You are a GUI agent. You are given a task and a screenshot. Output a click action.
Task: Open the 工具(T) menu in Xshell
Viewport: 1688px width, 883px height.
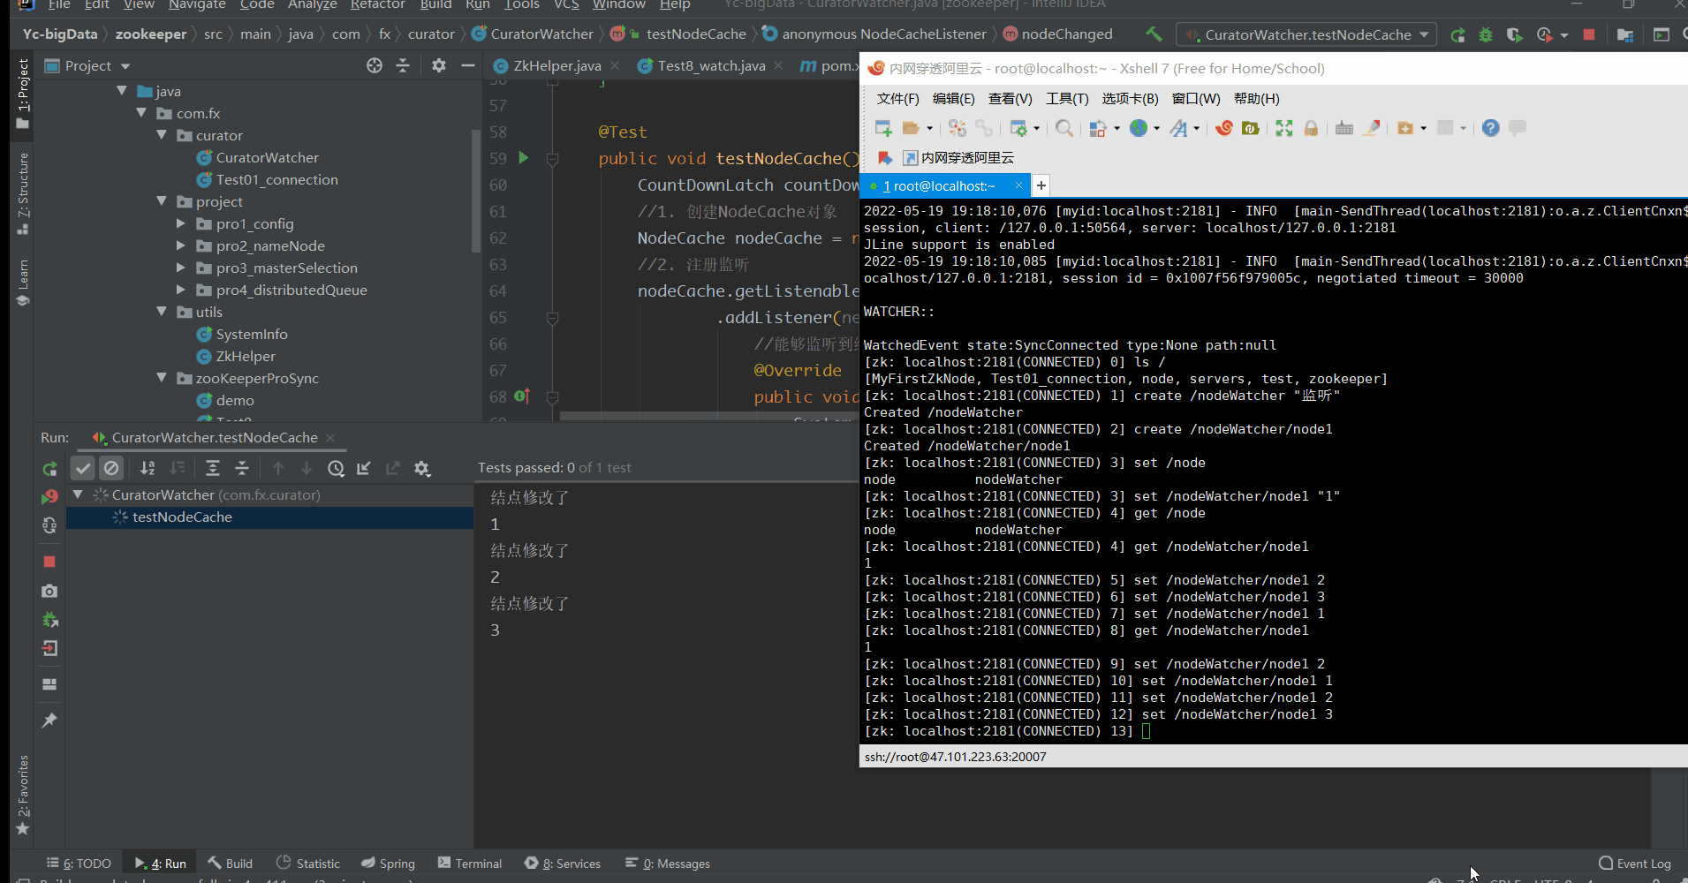click(x=1066, y=99)
